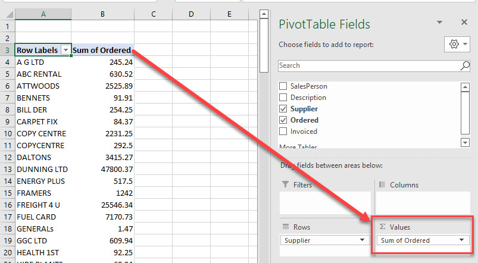Close the PivotTable Fields pane
Image resolution: width=478 pixels, height=263 pixels.
point(464,22)
